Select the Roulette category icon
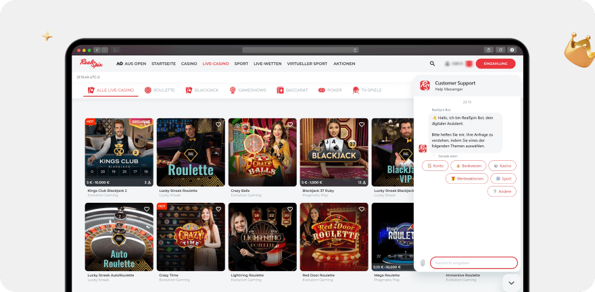 148,90
